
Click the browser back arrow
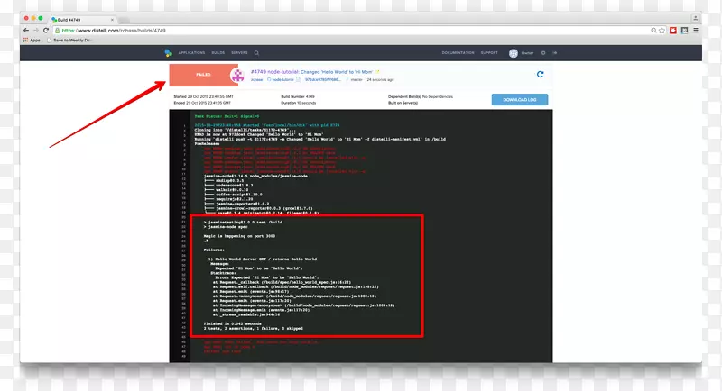click(x=26, y=31)
